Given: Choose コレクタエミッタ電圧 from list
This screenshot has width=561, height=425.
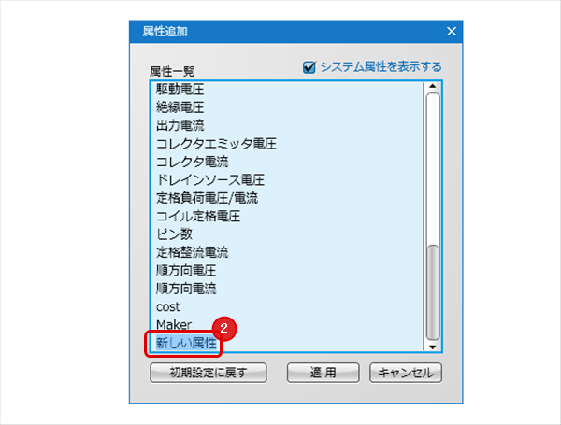Looking at the screenshot, I should [216, 144].
